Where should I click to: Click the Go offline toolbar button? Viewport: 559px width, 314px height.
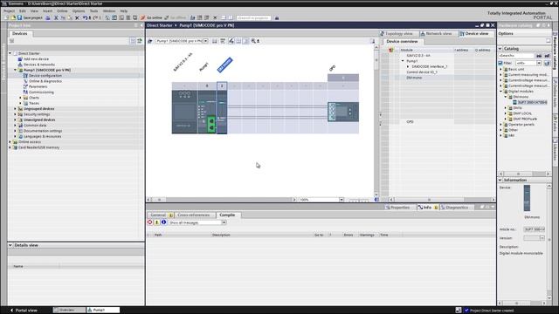coord(175,17)
